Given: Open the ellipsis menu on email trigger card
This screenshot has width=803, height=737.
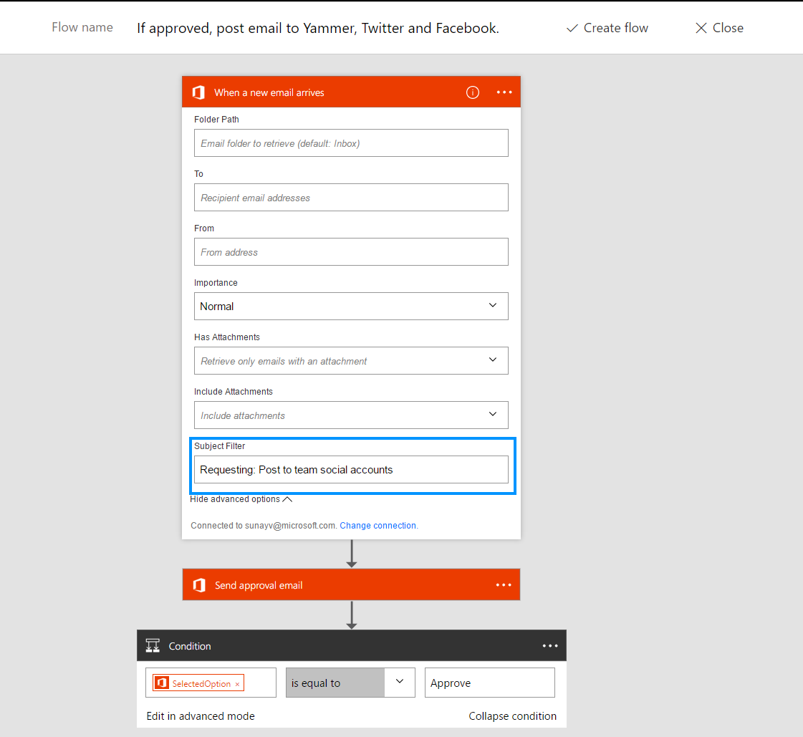Looking at the screenshot, I should [504, 92].
